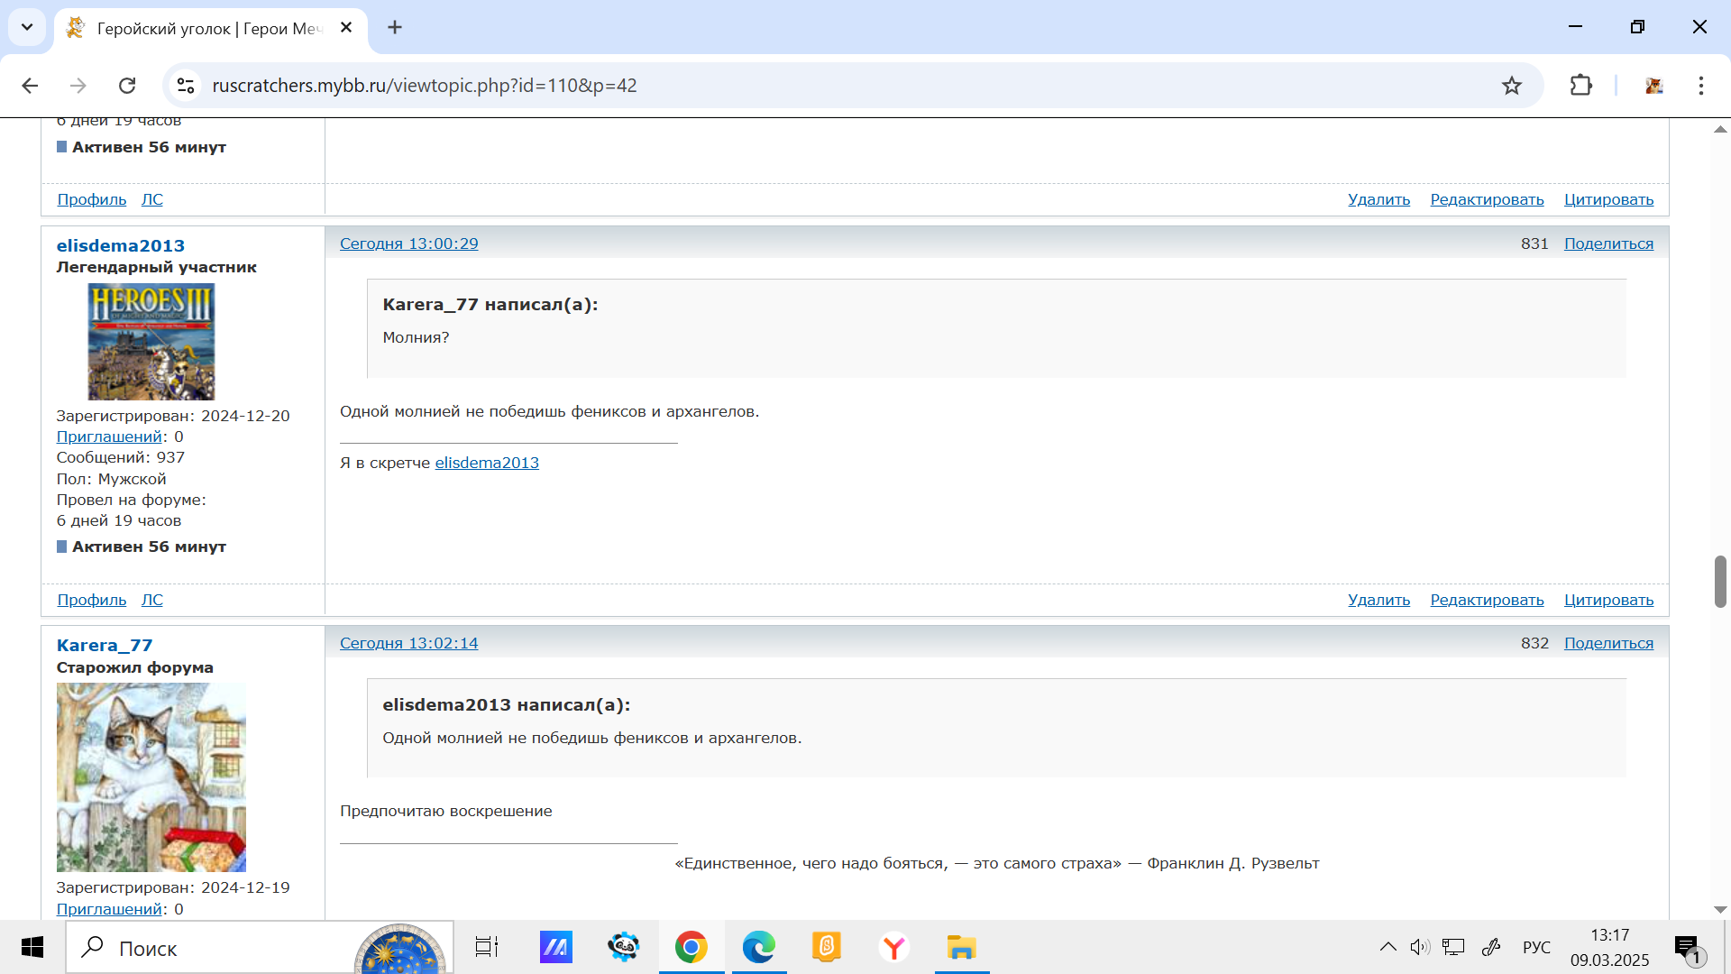Click the page vertical scrollbar thumb
This screenshot has height=974, width=1731.
click(1720, 582)
